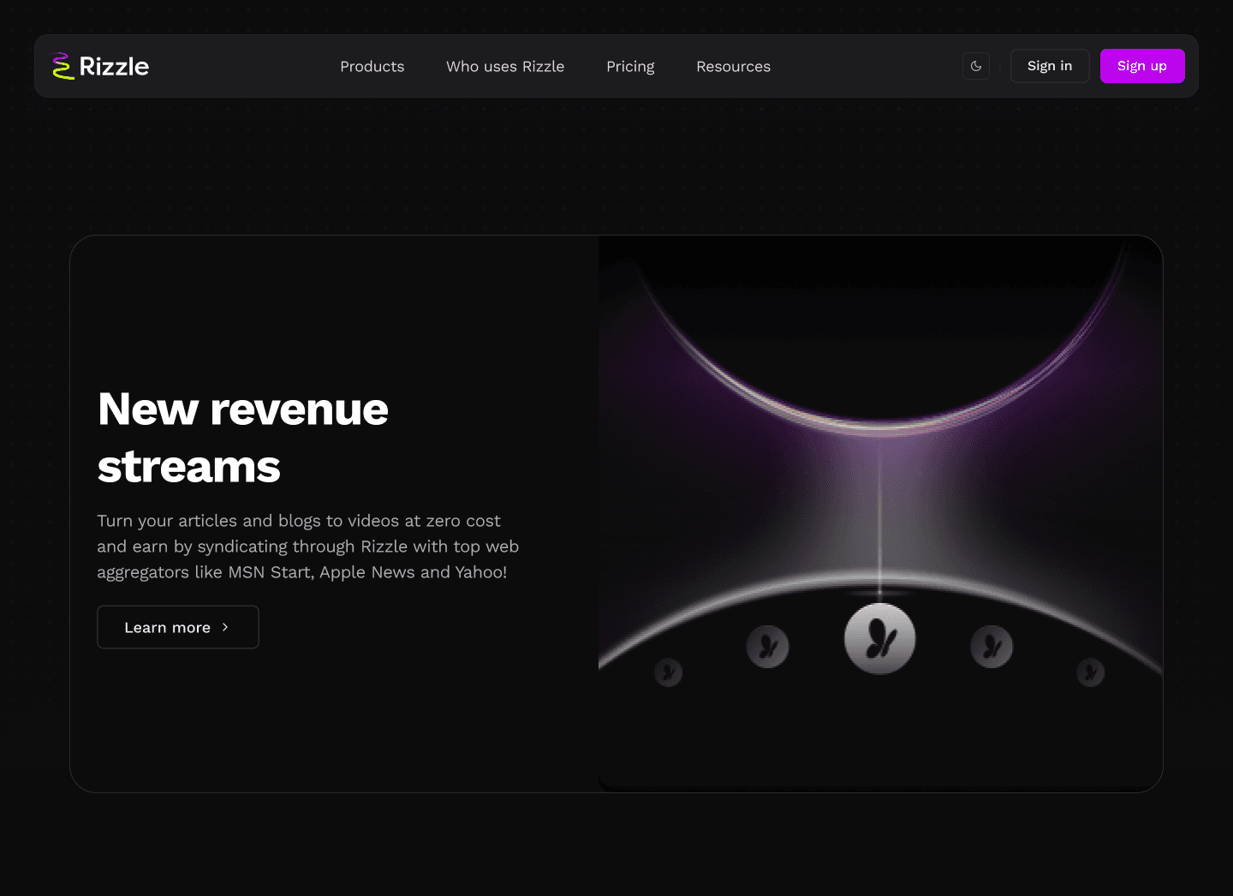Open the Who uses Rizzle menu
The height and width of the screenshot is (896, 1233).
(x=505, y=66)
